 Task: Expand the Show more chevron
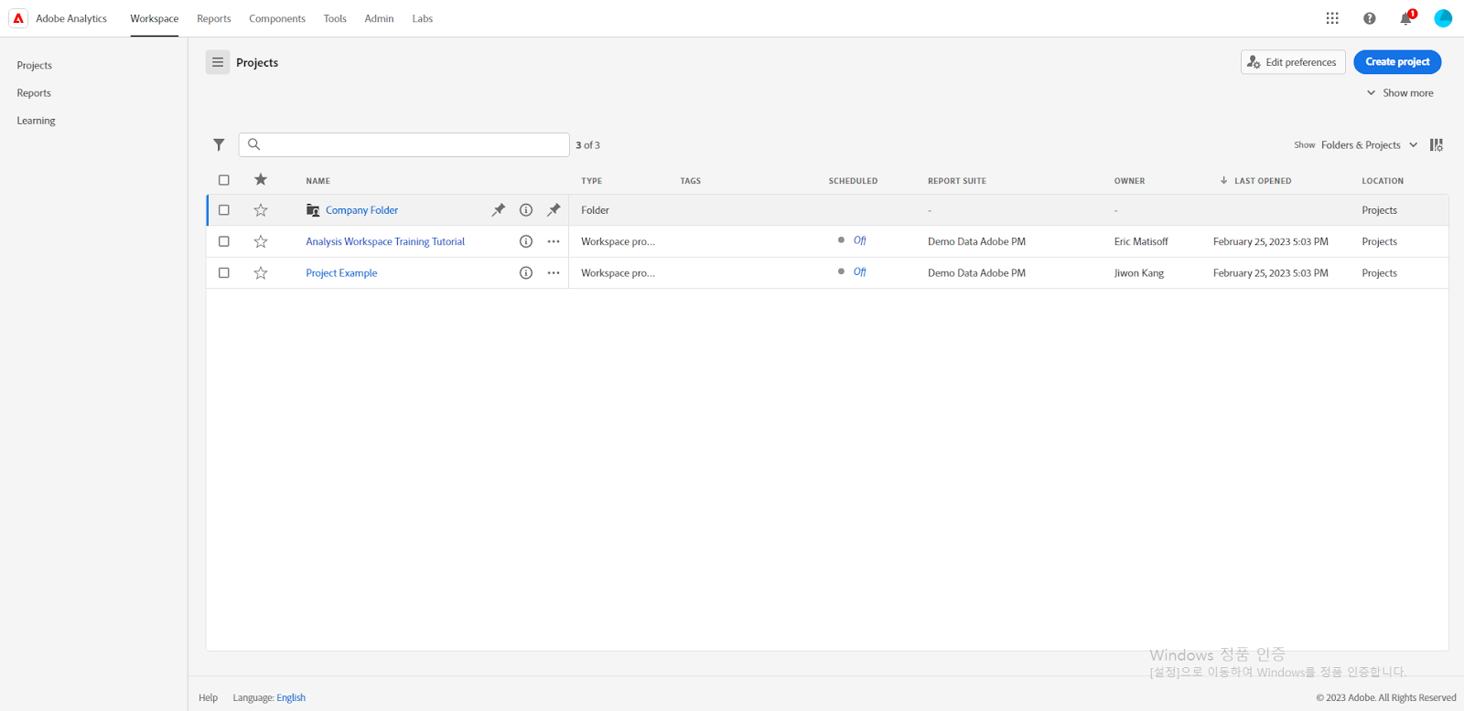point(1371,93)
